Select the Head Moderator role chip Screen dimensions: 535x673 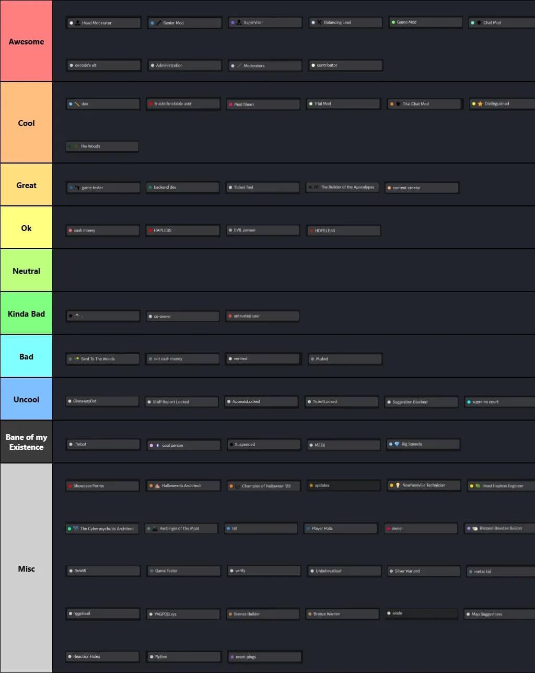[103, 22]
